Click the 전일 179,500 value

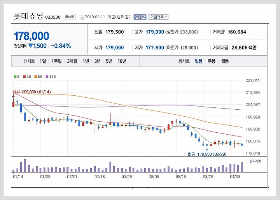[x=114, y=32]
